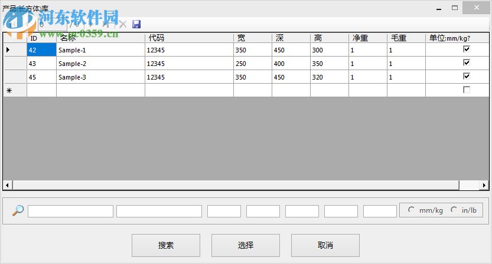Click the 名称 column header
This screenshot has width=492, height=264.
[x=100, y=38]
